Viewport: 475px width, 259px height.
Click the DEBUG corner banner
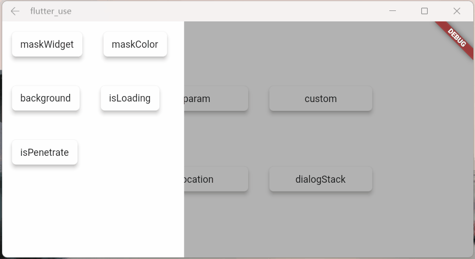tap(456, 38)
